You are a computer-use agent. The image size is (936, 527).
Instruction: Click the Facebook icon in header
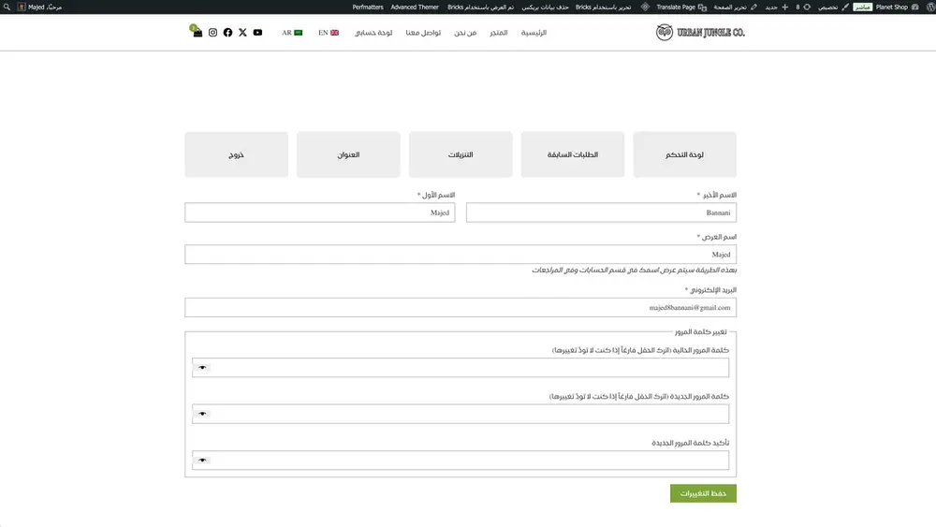[227, 33]
